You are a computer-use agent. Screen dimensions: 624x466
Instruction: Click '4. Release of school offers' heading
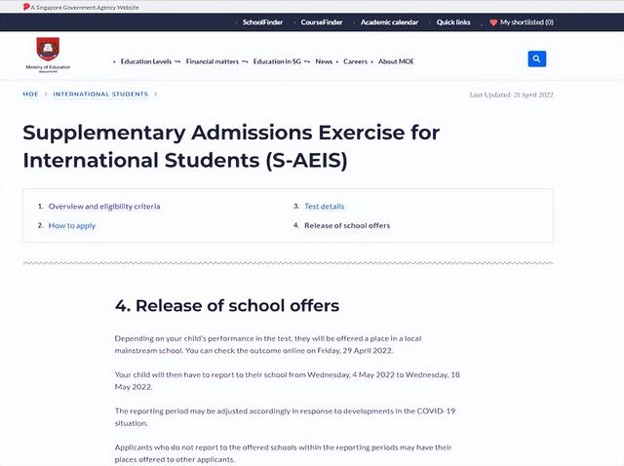click(227, 305)
